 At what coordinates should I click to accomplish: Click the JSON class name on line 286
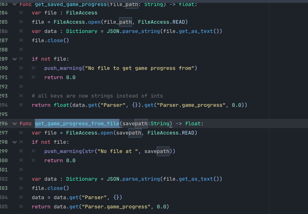point(113,31)
